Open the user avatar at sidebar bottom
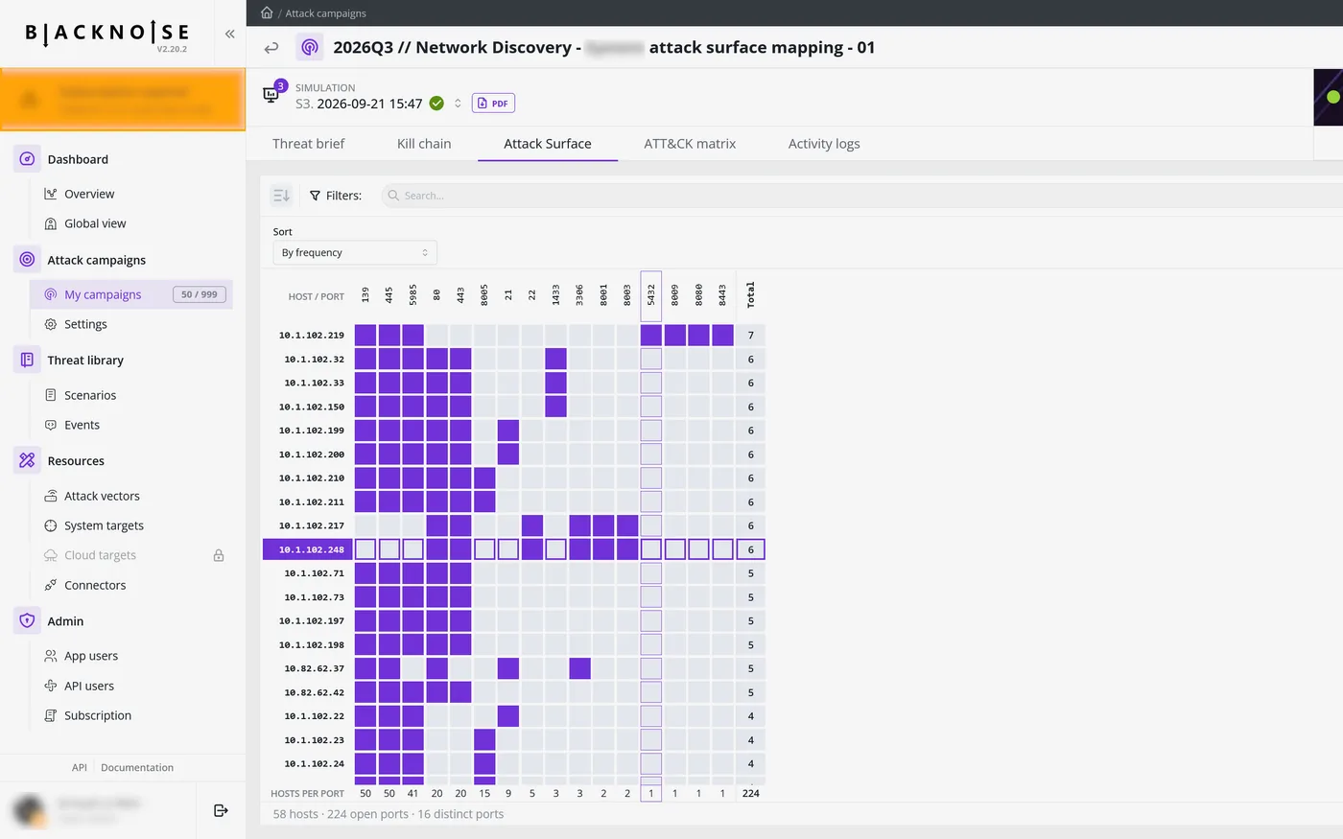This screenshot has height=839, width=1343. (29, 810)
